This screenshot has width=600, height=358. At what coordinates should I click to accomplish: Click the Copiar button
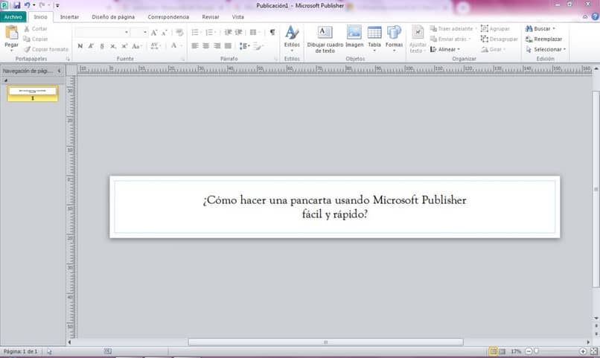pyautogui.click(x=35, y=39)
